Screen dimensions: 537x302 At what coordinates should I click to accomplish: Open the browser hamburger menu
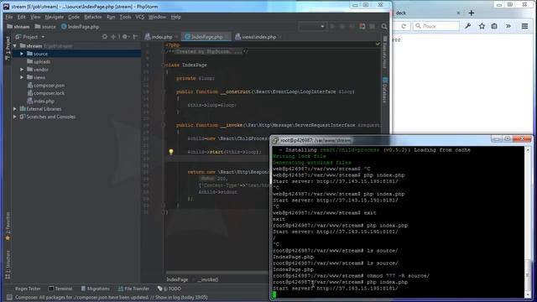point(524,26)
